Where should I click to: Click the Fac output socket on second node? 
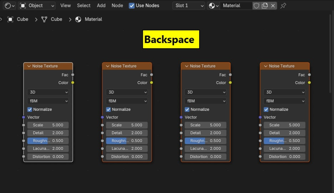click(151, 75)
